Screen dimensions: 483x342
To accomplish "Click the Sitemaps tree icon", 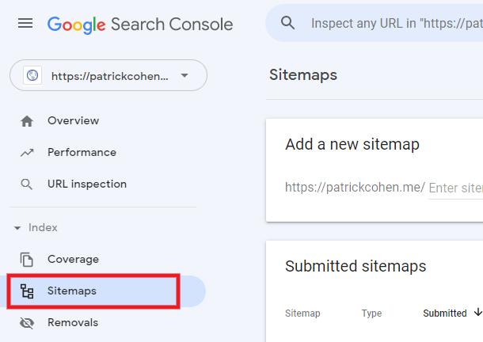I will pos(27,291).
